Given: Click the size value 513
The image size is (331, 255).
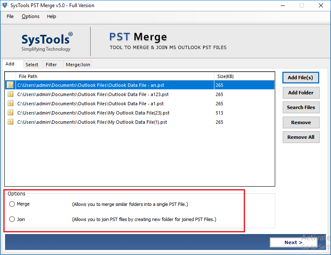Looking at the screenshot, I should coord(219,113).
